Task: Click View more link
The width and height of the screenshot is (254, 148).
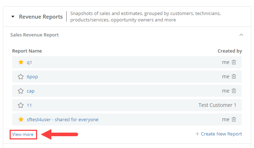Action: click(23, 134)
